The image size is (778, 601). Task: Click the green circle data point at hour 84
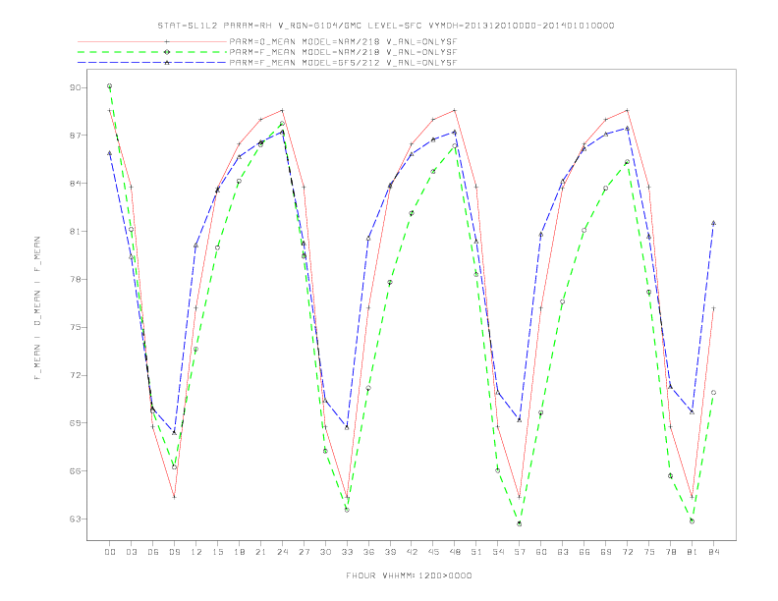pyautogui.click(x=713, y=392)
